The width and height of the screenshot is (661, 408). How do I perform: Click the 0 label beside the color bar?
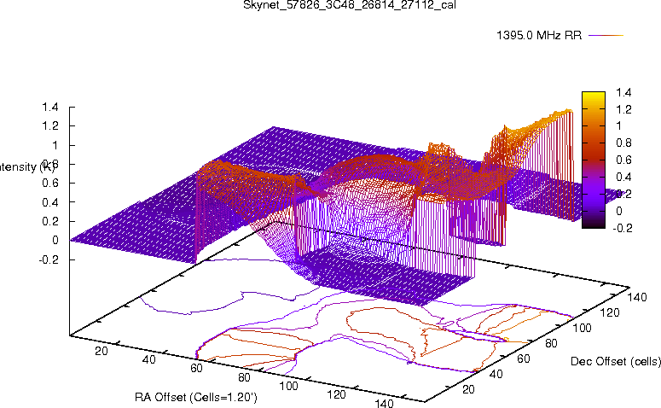pyautogui.click(x=618, y=211)
